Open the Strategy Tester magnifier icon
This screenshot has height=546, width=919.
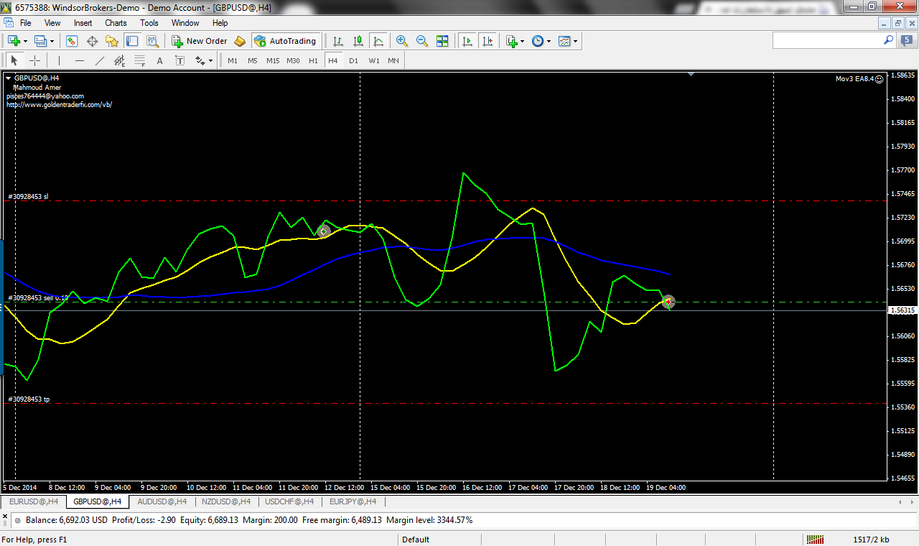tap(152, 41)
